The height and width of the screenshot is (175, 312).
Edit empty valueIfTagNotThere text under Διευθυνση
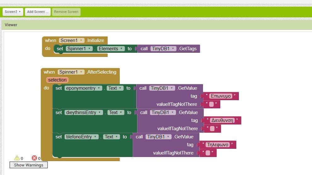[x=212, y=129]
